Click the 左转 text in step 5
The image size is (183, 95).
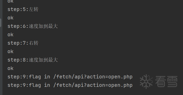pyautogui.click(x=34, y=9)
